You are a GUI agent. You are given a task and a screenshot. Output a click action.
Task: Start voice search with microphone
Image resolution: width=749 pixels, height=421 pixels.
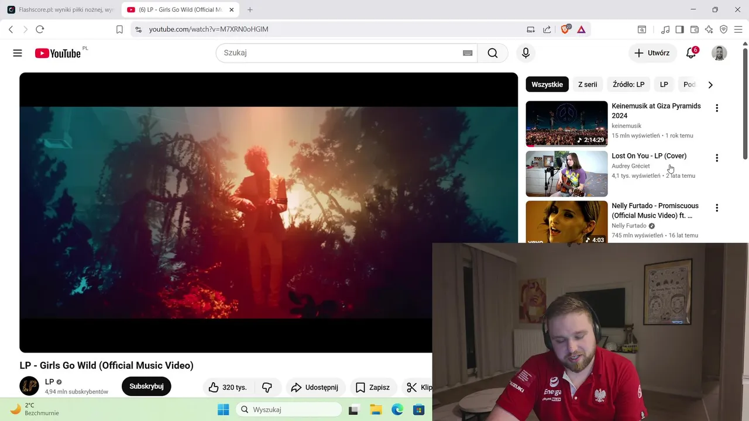(525, 53)
